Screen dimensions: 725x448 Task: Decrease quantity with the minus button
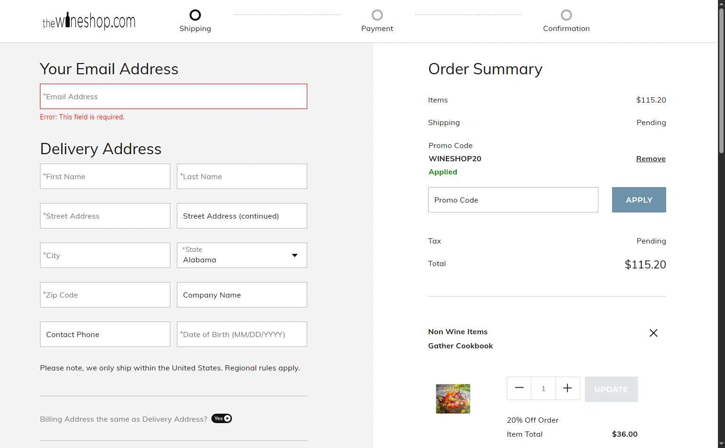tap(519, 388)
